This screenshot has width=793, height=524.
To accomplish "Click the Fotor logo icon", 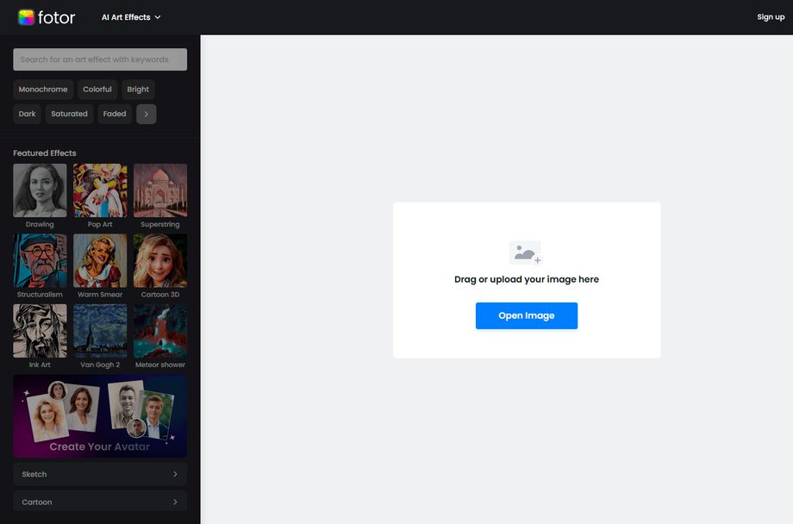I will coord(25,16).
